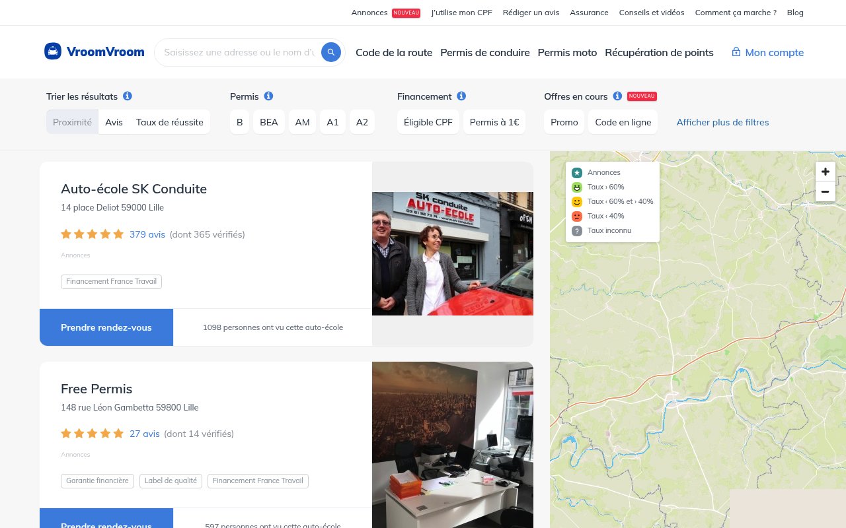Expand Afficher plus de filtres
Image resolution: width=846 pixels, height=528 pixels.
tap(722, 122)
